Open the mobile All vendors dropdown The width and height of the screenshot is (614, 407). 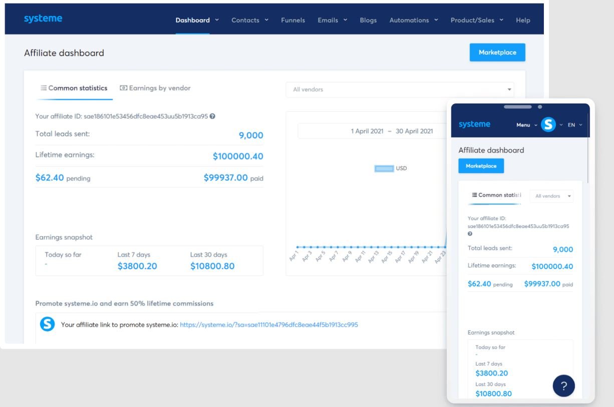(x=552, y=196)
